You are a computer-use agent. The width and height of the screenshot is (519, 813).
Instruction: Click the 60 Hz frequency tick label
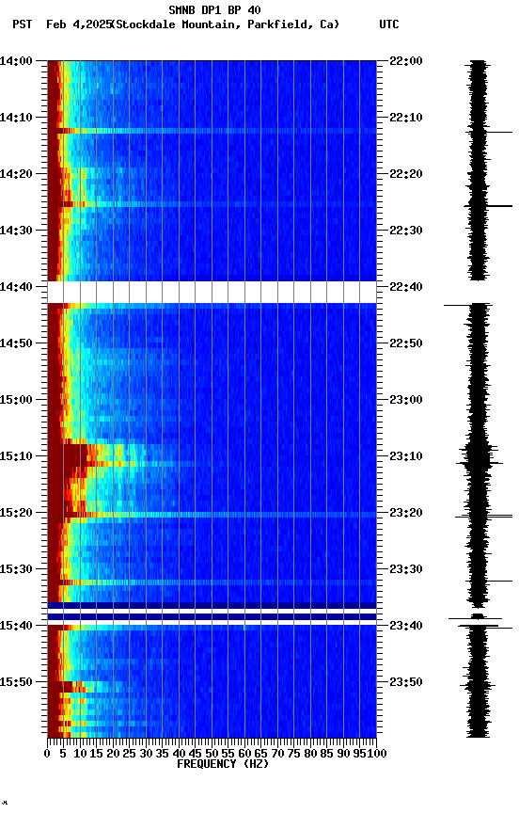[244, 754]
